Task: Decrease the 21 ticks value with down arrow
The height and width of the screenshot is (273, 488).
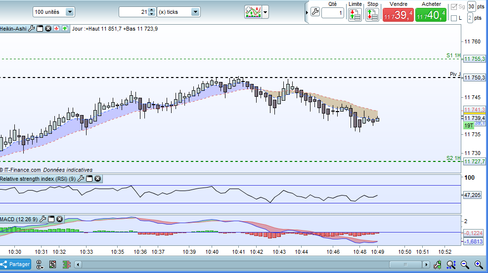Action: point(152,14)
